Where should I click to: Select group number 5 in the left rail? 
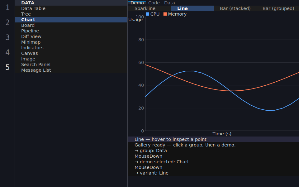[x=7, y=67]
